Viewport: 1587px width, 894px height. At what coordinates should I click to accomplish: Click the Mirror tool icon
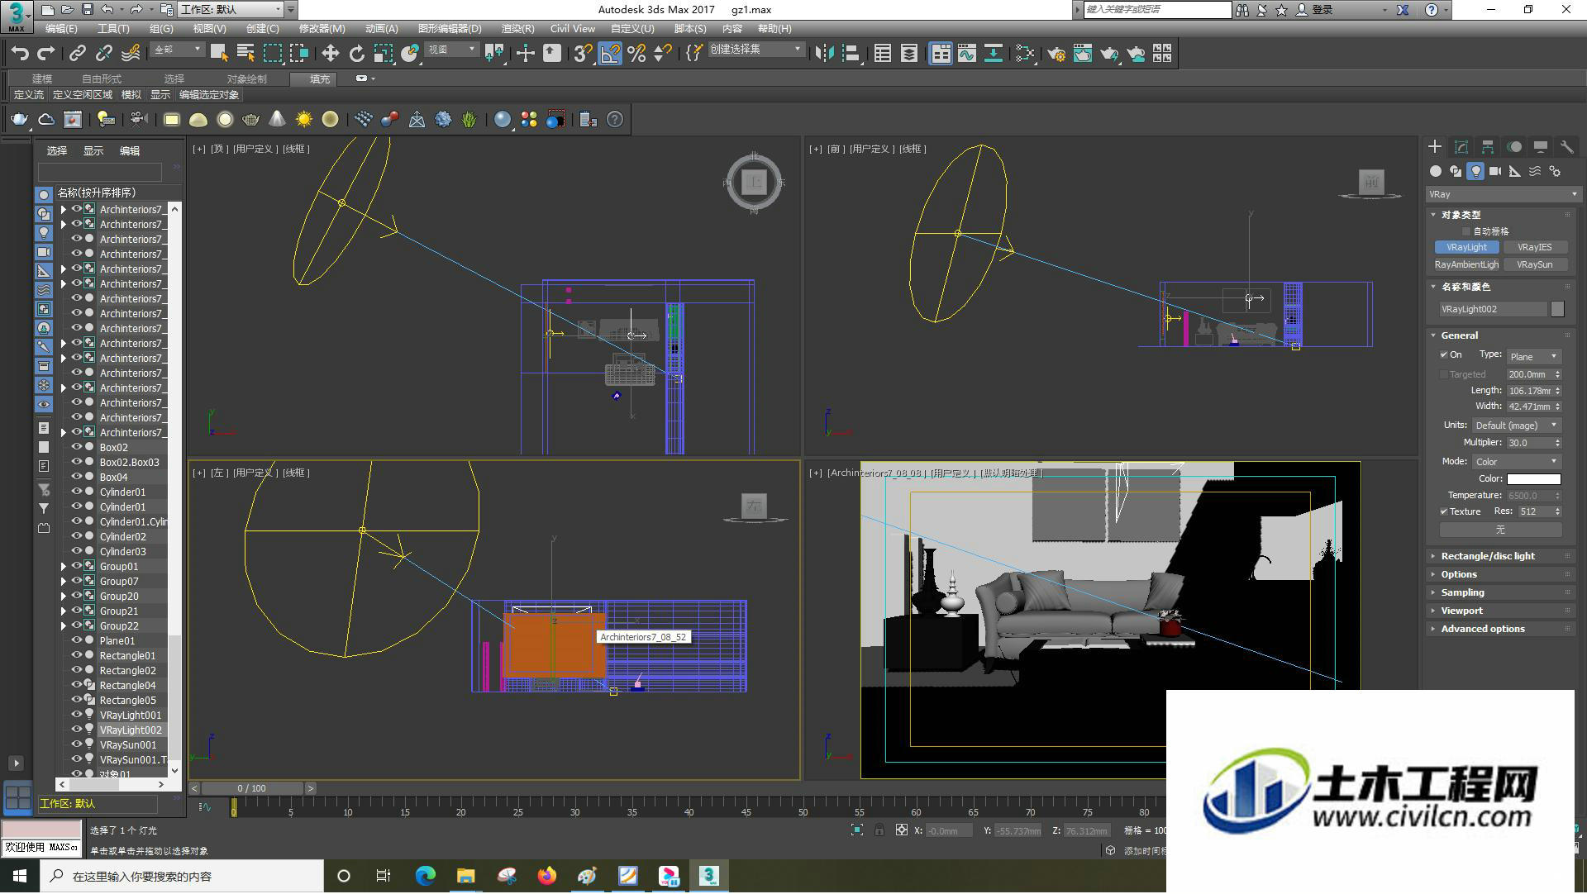824,54
